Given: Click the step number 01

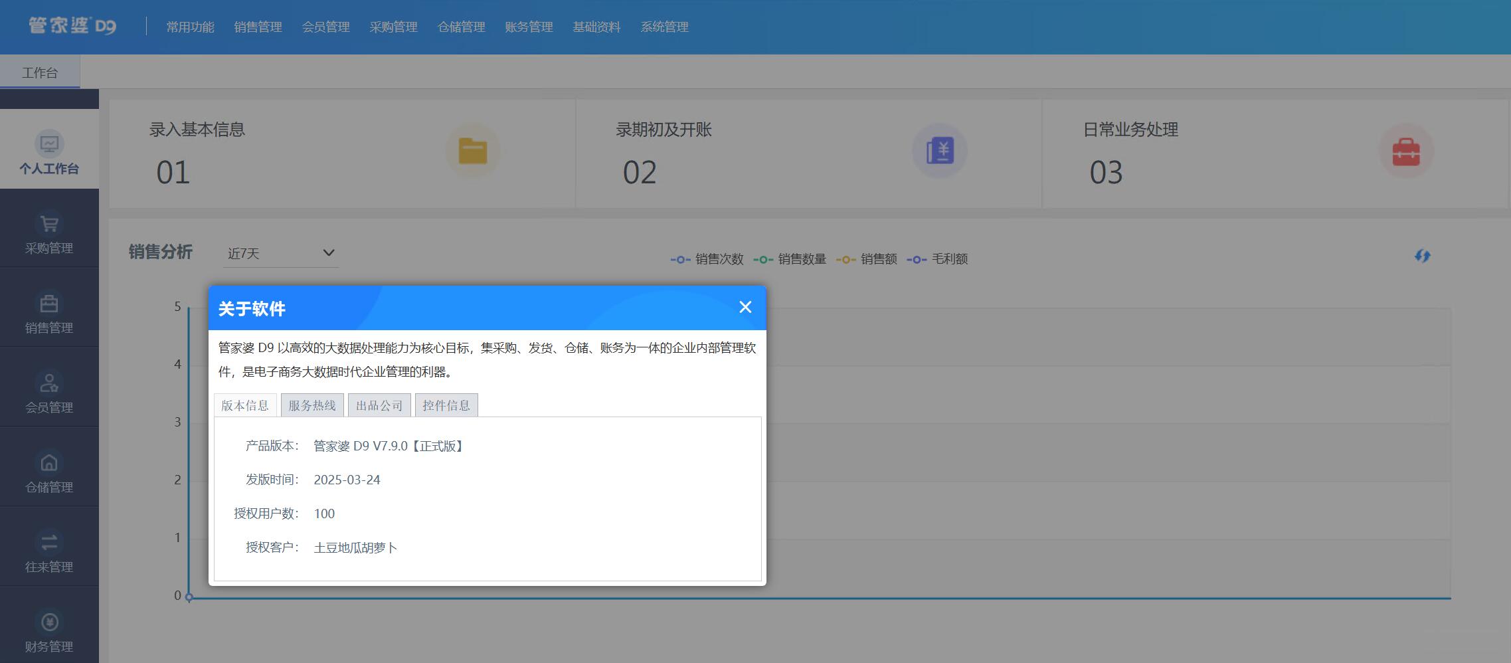Looking at the screenshot, I should click(x=173, y=173).
